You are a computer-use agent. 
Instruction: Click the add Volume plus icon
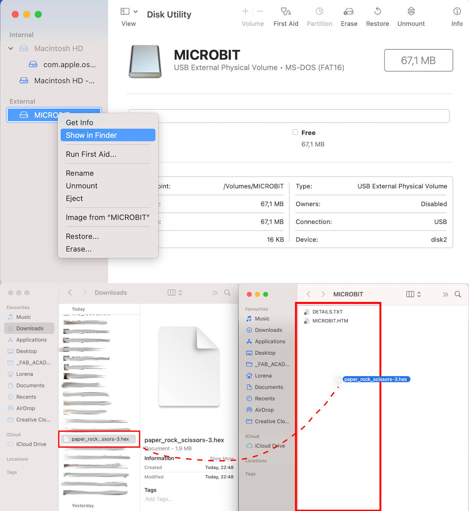tap(245, 11)
